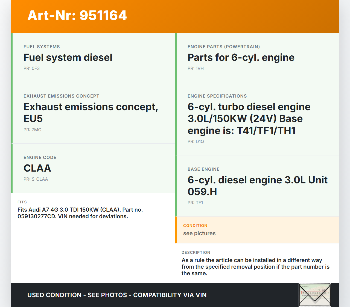
Task: Click the Fits Audi A7 4G compatibility text
Action: click(80, 213)
